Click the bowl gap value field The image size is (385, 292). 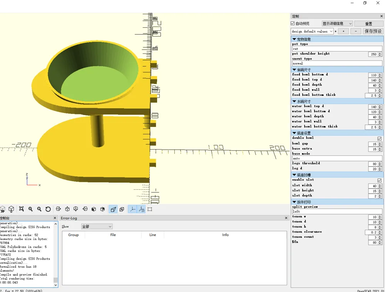click(373, 144)
